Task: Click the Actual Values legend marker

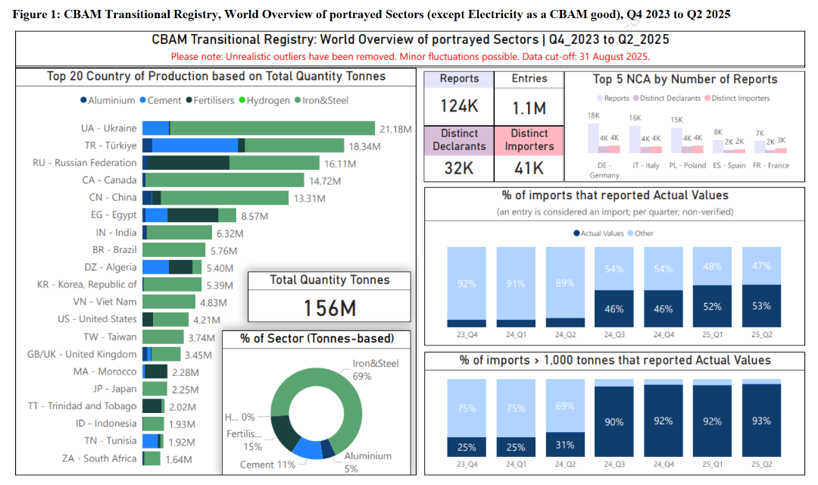Action: click(577, 233)
